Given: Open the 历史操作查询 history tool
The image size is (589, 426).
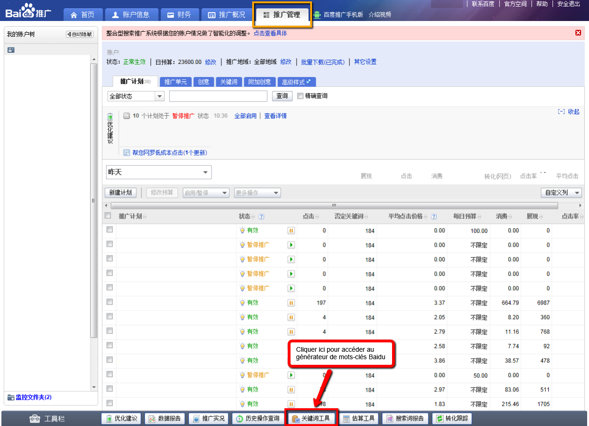Looking at the screenshot, I should coord(258,419).
